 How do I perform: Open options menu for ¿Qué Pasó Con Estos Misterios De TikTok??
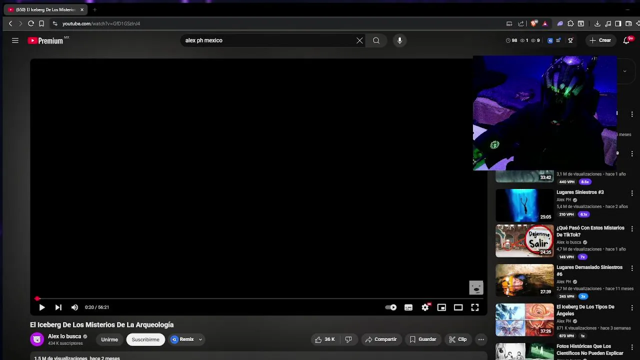(632, 229)
